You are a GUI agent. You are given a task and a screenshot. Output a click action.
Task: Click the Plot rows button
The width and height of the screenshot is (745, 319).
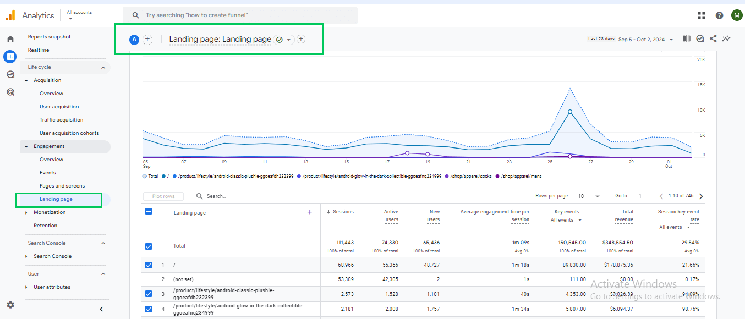pos(163,196)
